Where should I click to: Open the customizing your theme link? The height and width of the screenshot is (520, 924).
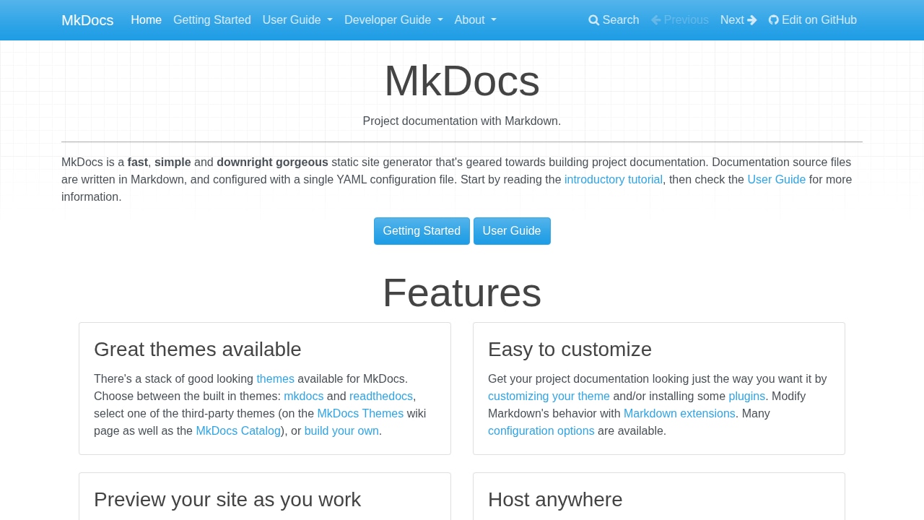[549, 396]
